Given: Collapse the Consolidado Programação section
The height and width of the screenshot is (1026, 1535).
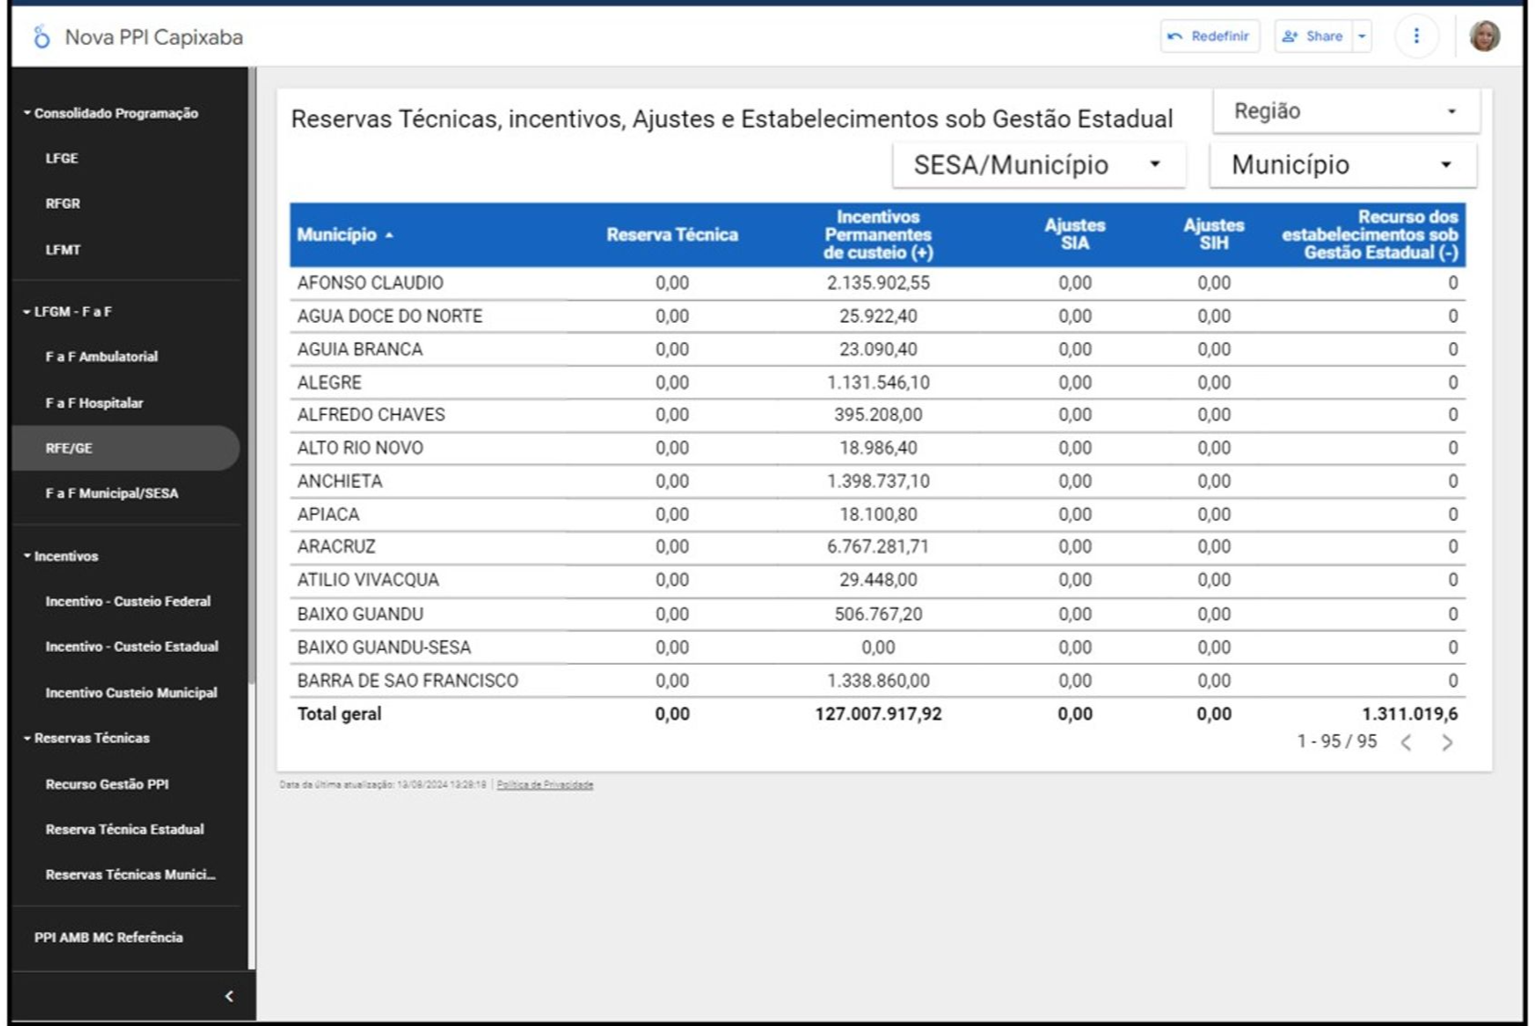Looking at the screenshot, I should [27, 113].
